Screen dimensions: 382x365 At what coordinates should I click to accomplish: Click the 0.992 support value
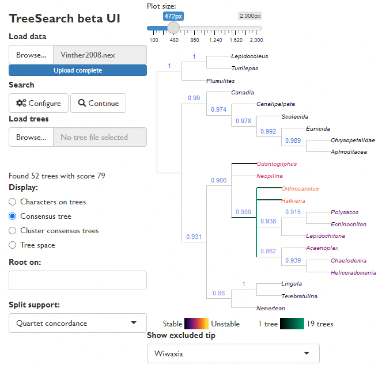point(268,131)
